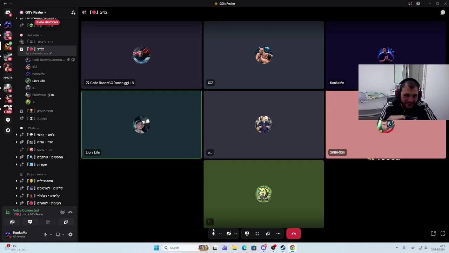The width and height of the screenshot is (449, 253).
Task: Open Discord direct messages home icon
Action: click(8, 12)
